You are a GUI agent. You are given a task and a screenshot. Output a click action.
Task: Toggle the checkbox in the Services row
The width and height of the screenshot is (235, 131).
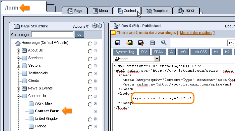pyautogui.click(x=95, y=58)
